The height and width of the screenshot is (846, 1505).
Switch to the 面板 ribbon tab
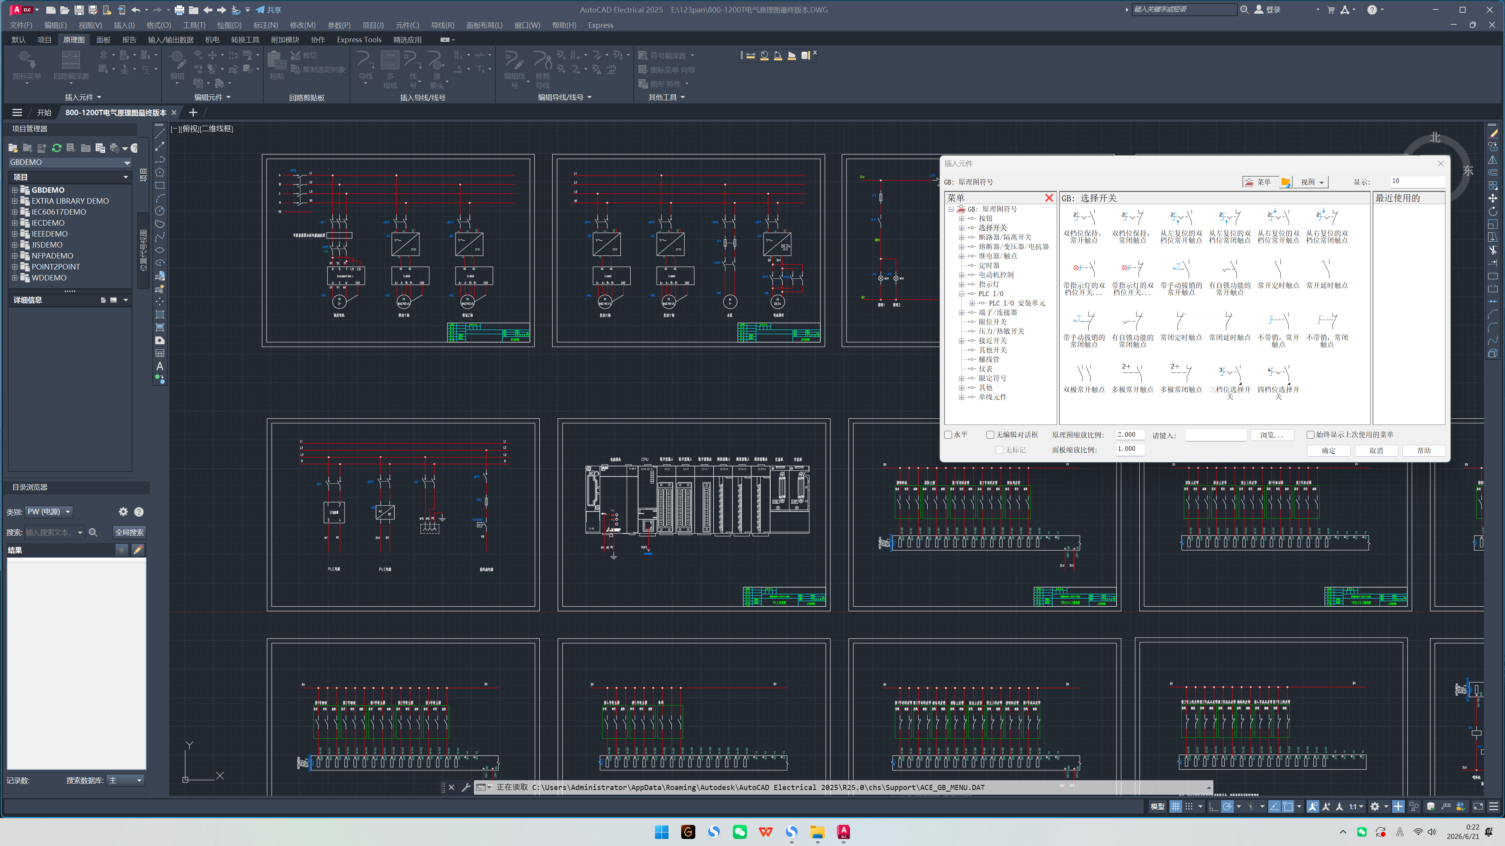point(103,40)
